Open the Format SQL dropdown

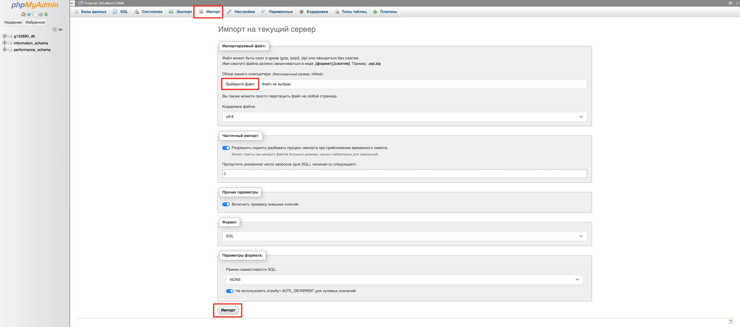(404, 236)
